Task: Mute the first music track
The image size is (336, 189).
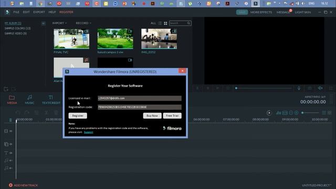Action: coord(11,161)
